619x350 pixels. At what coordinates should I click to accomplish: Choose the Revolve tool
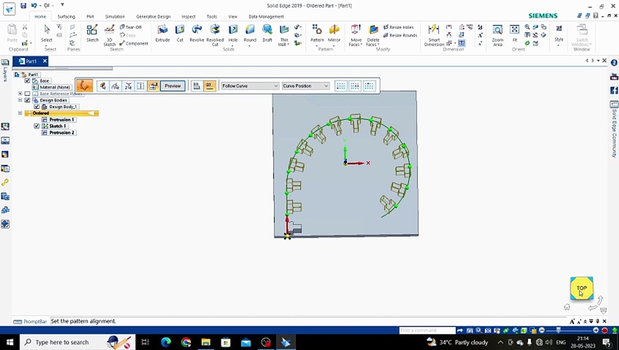[x=197, y=33]
